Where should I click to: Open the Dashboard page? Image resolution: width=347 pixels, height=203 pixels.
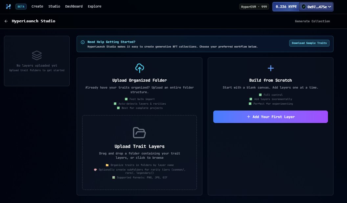tap(74, 7)
